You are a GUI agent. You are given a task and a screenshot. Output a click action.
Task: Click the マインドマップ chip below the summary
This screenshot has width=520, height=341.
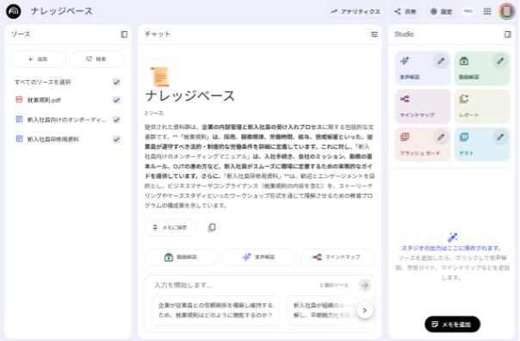point(337,257)
